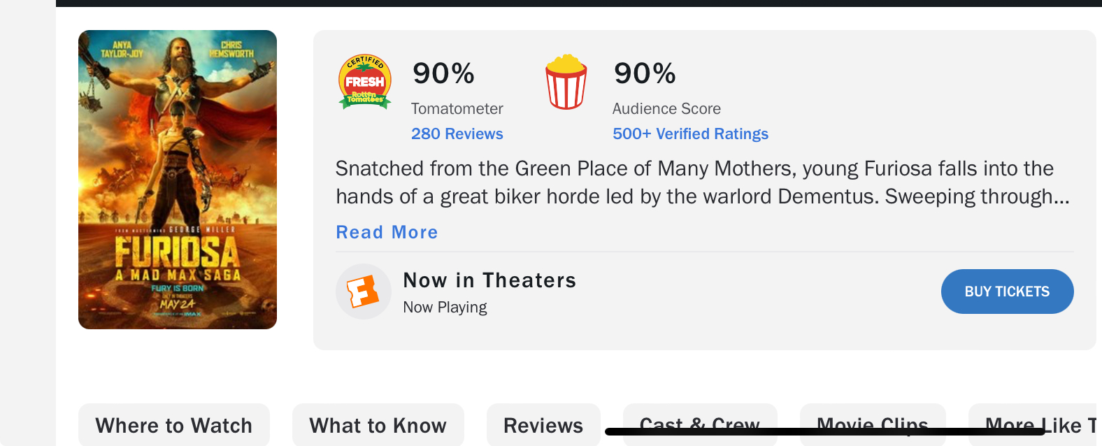Select the What to Know tab
Screen dimensions: 1102x446
tap(378, 425)
